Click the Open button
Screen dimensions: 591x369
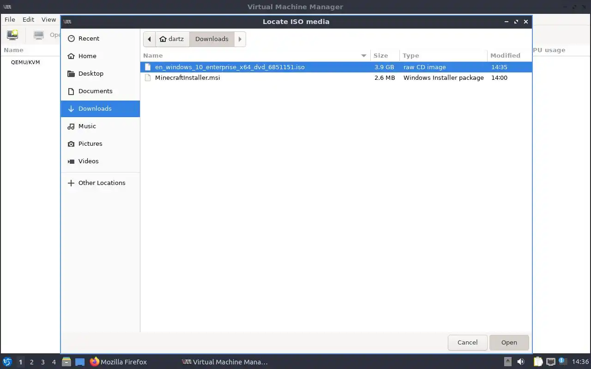[509, 342]
